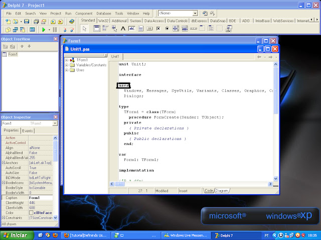The width and height of the screenshot is (321, 240).
Task: Expand the Uses node in code explorer
Action: point(67,70)
